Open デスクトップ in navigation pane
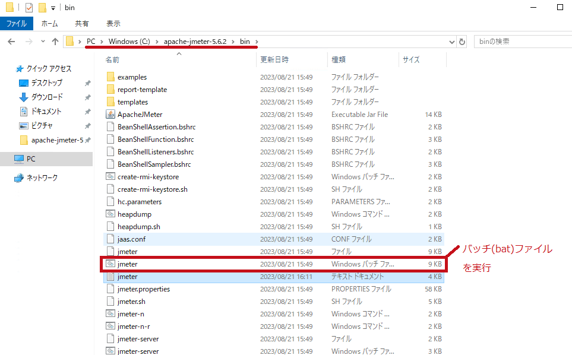Screen dimensions: 572x355 (47, 83)
